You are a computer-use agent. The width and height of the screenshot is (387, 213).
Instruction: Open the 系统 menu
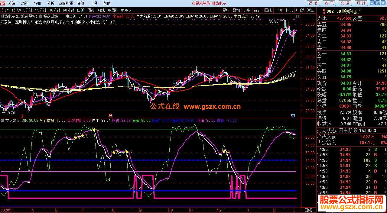[x=12, y=3]
